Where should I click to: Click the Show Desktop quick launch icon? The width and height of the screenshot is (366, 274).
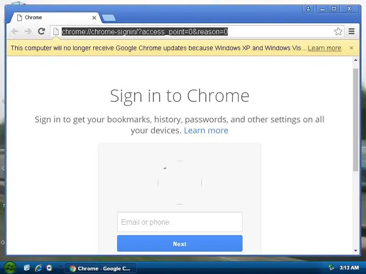(x=27, y=268)
